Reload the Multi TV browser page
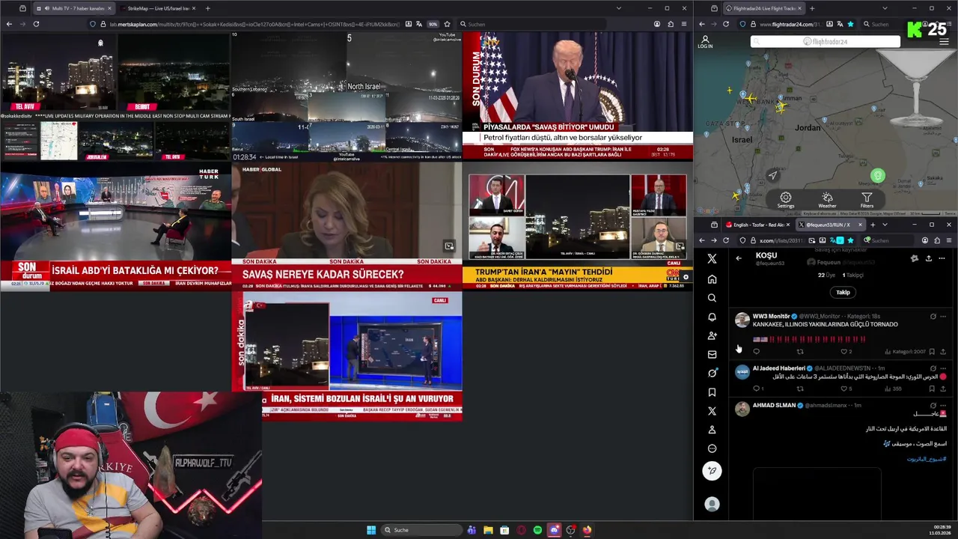The height and width of the screenshot is (539, 958). (36, 24)
